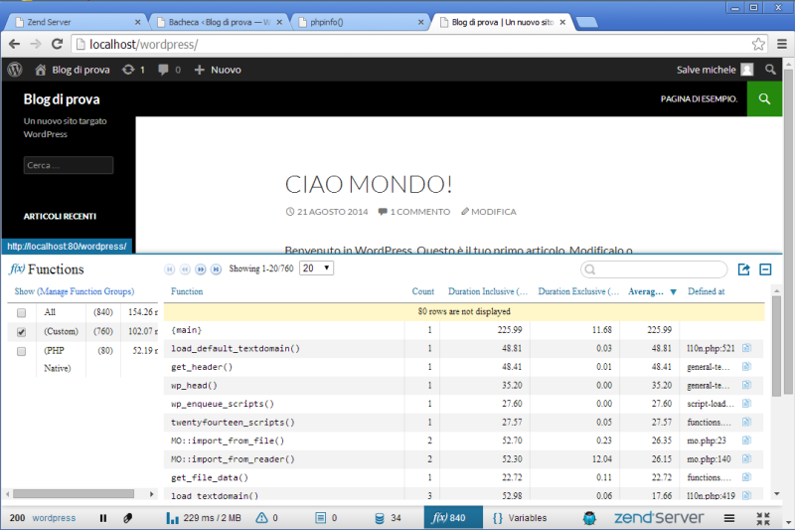Open source file for load_default_textdomain()
The image size is (795, 530).
[746, 348]
